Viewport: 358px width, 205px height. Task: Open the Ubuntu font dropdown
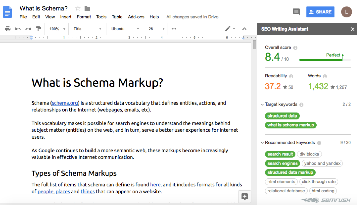coord(125,29)
